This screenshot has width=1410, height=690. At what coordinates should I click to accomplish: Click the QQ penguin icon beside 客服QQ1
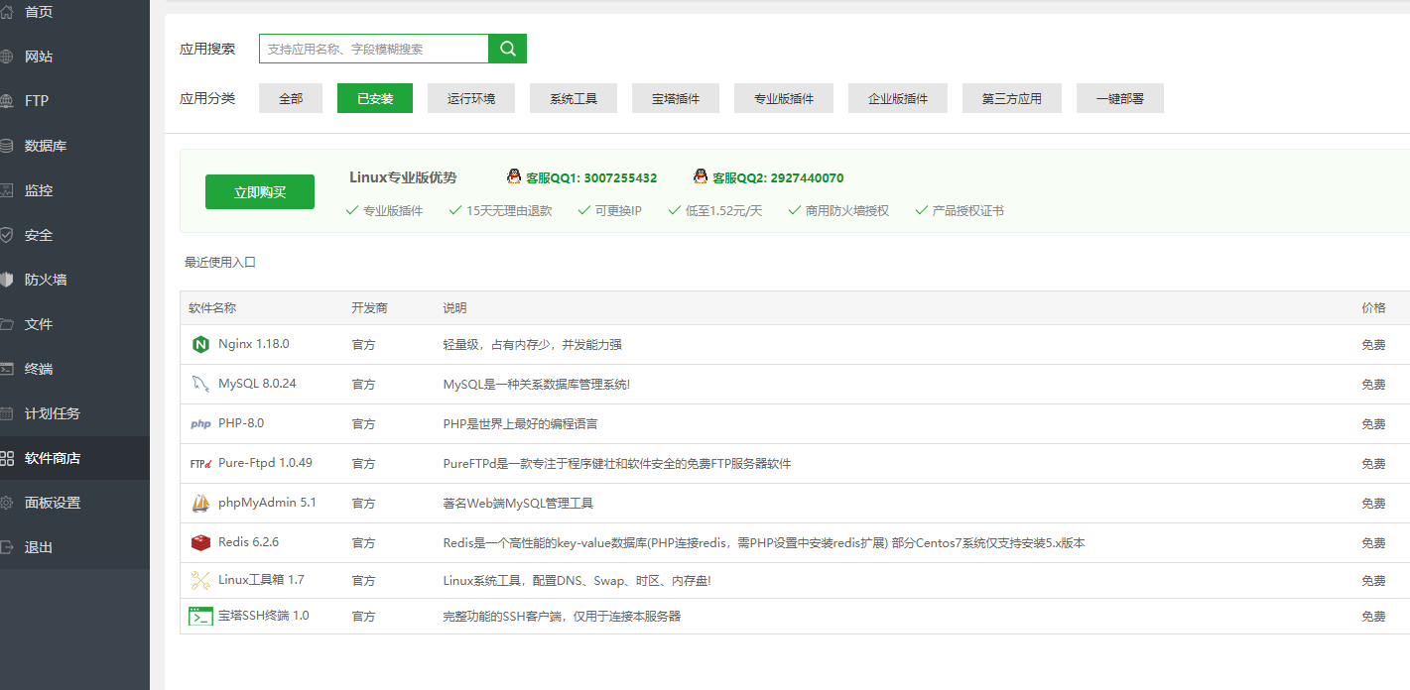pos(513,176)
